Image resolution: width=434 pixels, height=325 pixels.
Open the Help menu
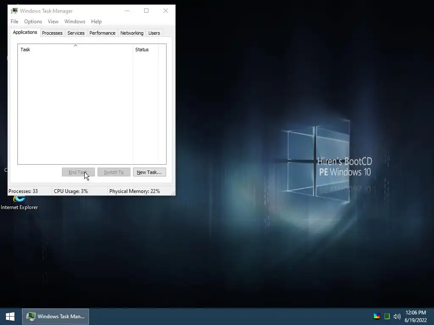coord(96,22)
